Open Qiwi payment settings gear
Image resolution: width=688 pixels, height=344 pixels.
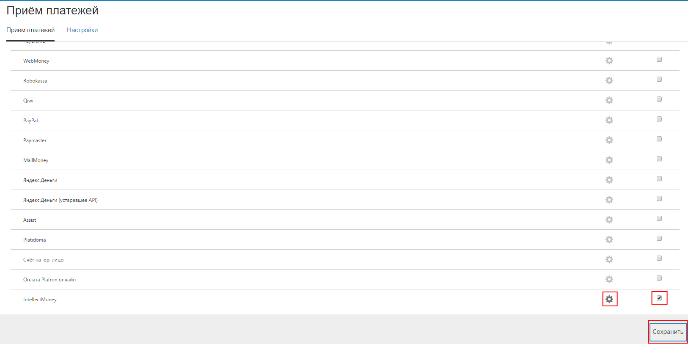[609, 100]
